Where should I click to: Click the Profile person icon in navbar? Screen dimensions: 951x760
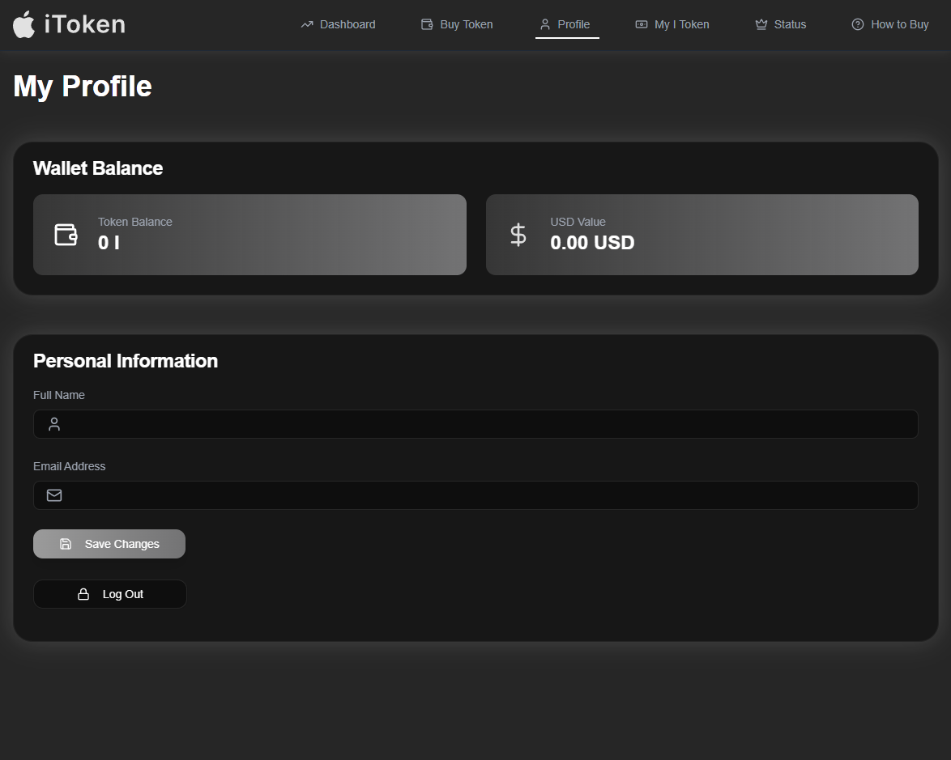(x=545, y=24)
